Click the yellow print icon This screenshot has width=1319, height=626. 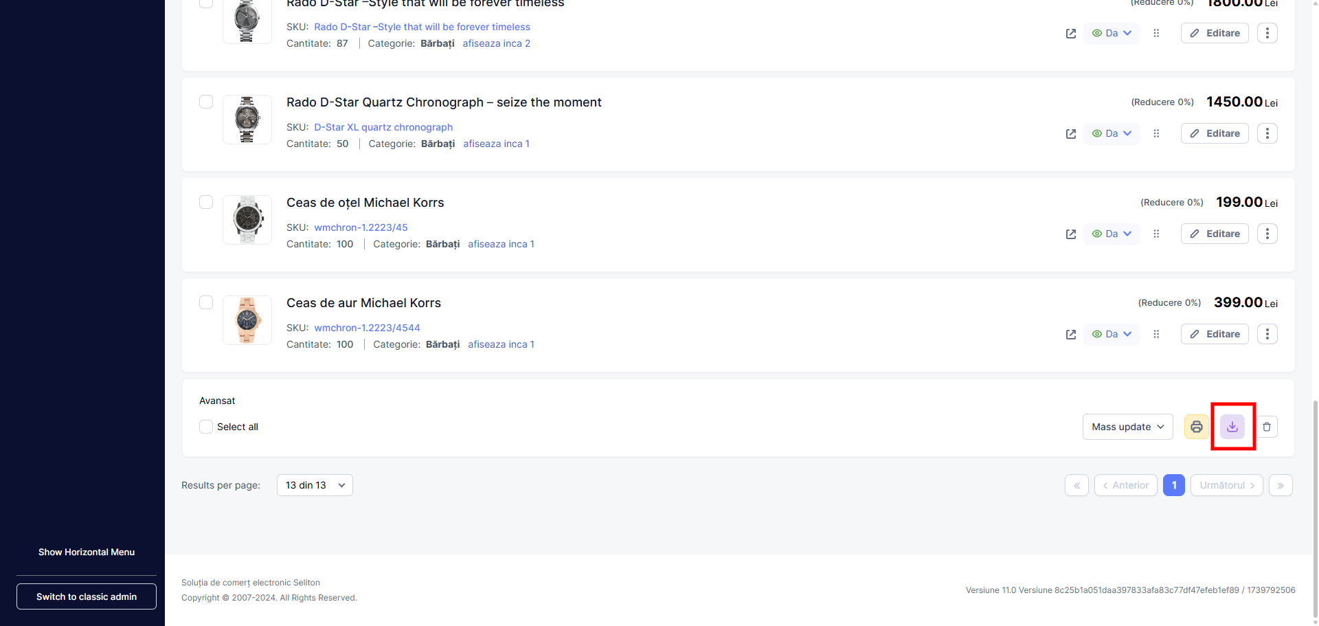coord(1197,427)
